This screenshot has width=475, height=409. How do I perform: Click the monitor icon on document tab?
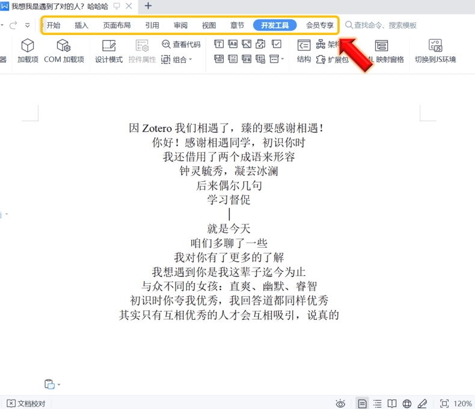point(117,6)
